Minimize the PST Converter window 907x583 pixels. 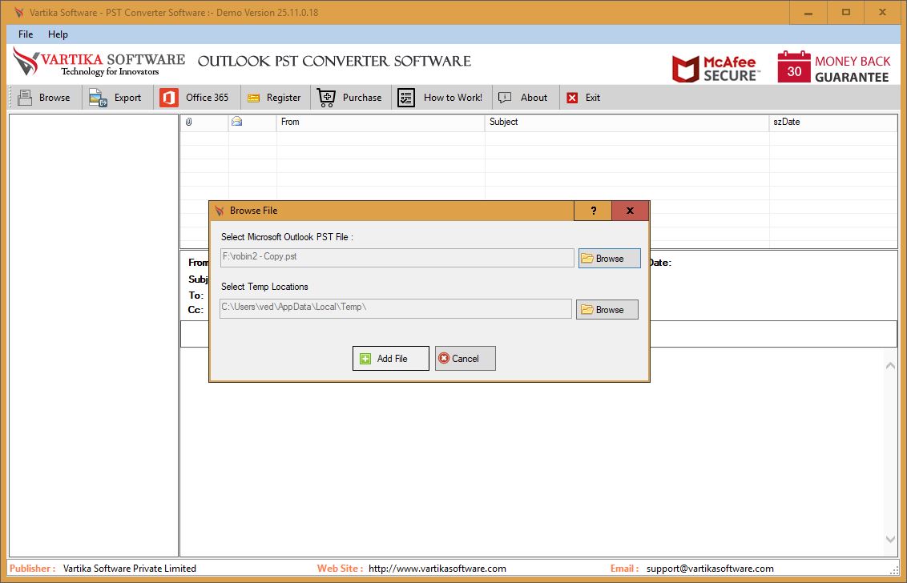coord(808,13)
